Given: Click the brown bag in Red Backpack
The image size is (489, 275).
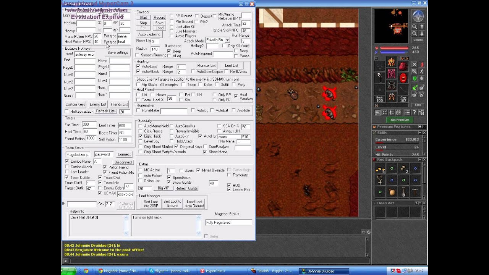Looking at the screenshot, I should (392, 192).
